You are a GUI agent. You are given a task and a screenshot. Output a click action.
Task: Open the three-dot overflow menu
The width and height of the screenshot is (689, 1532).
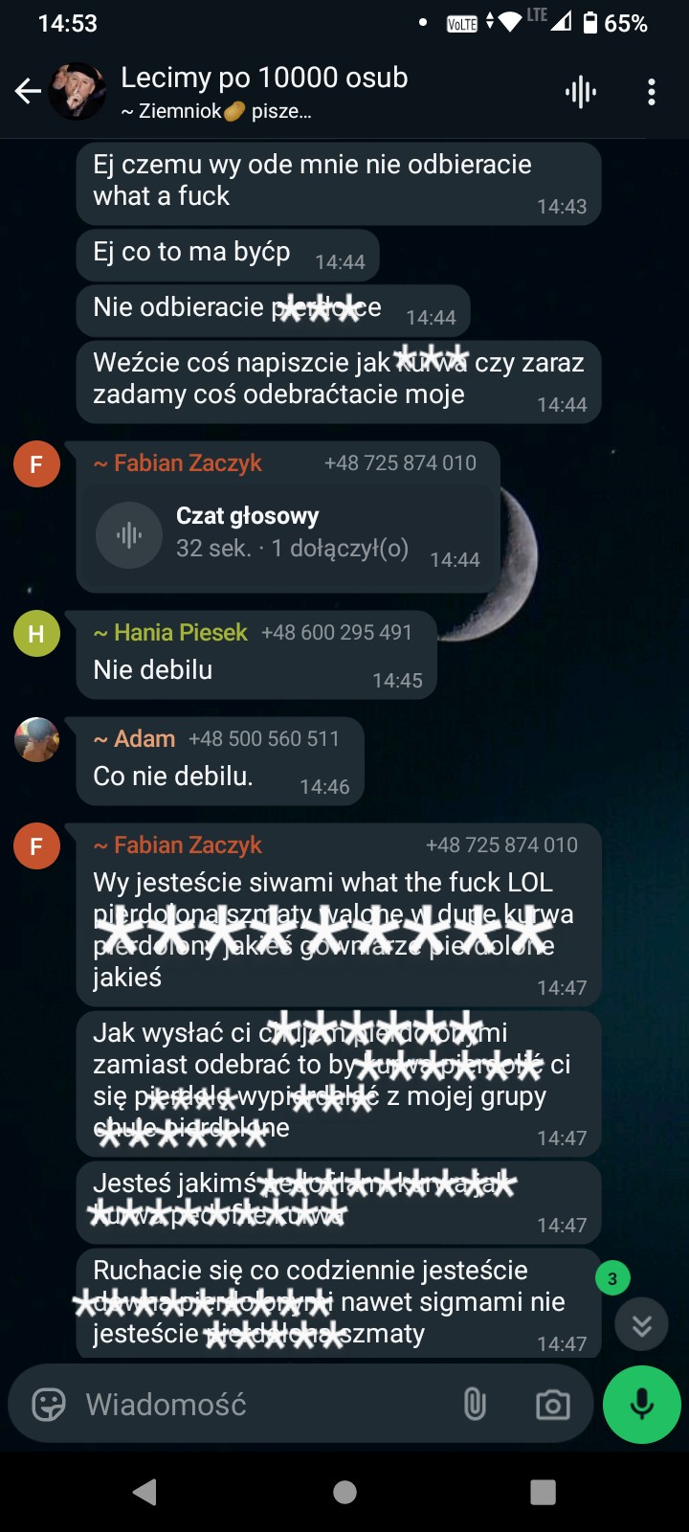click(x=652, y=92)
